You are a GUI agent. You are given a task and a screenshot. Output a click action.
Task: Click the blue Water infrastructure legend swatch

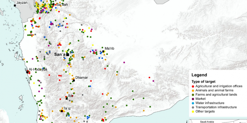(x=193, y=103)
